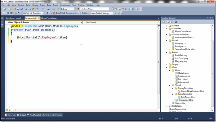Click the Save All toolbar icon
The height and width of the screenshot is (122, 216).
(22, 9)
